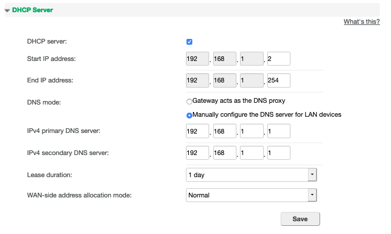Screen dimensions: 391x234
Task: Click the Lease duration dropdown arrow
Action: [312, 175]
